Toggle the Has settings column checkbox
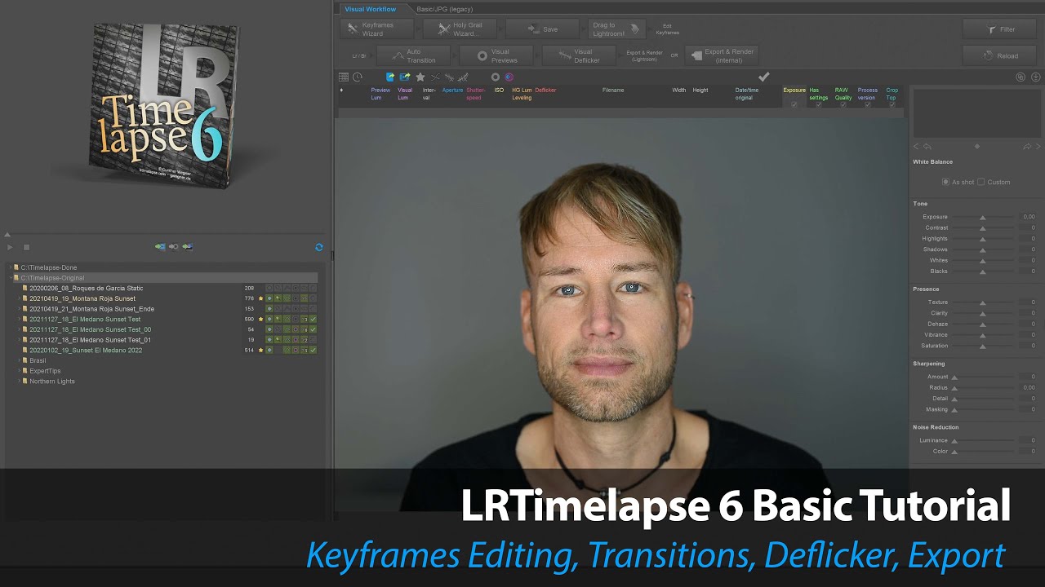Screen dimensions: 1045x587 [x=818, y=104]
